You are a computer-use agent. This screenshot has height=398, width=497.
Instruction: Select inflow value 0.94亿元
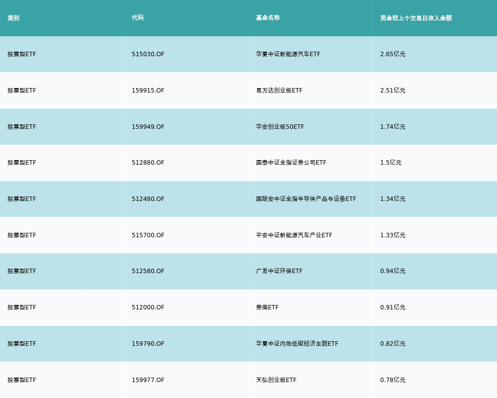pos(393,271)
